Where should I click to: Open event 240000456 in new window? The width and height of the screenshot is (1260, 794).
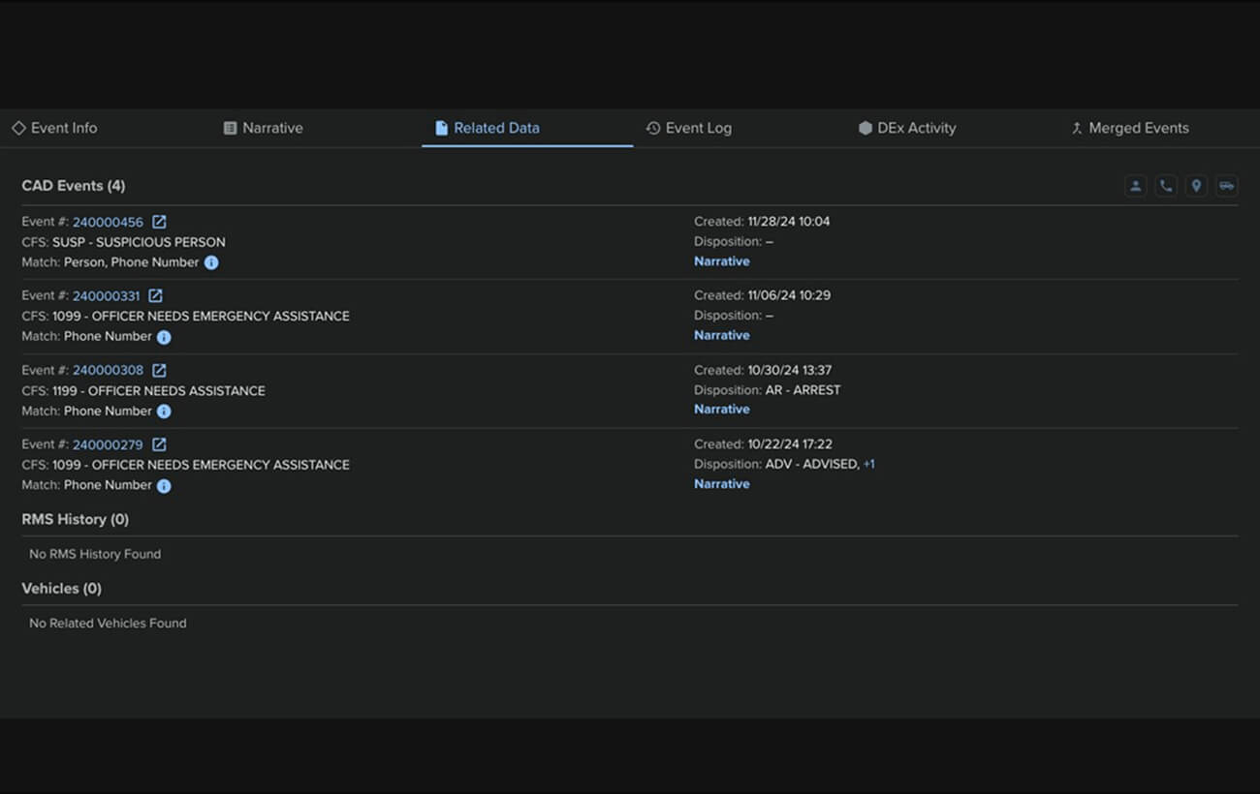point(158,221)
